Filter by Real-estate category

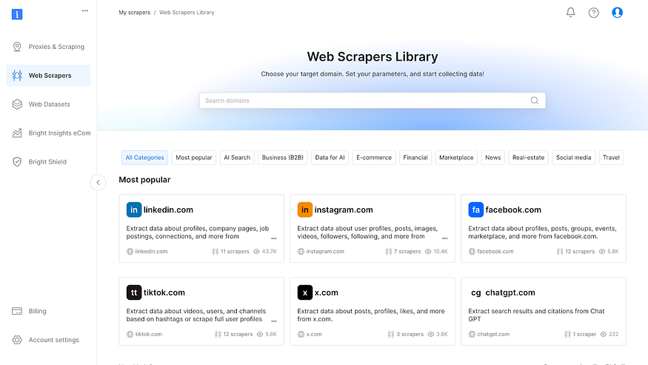[x=528, y=158]
